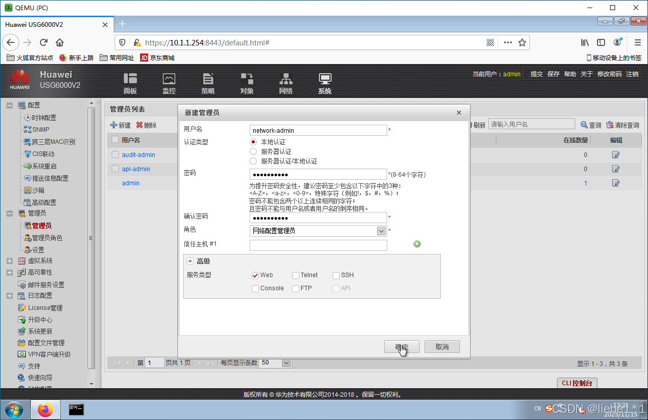
Task: Open 配置文件管理 in sidebar
Action: coord(46,343)
